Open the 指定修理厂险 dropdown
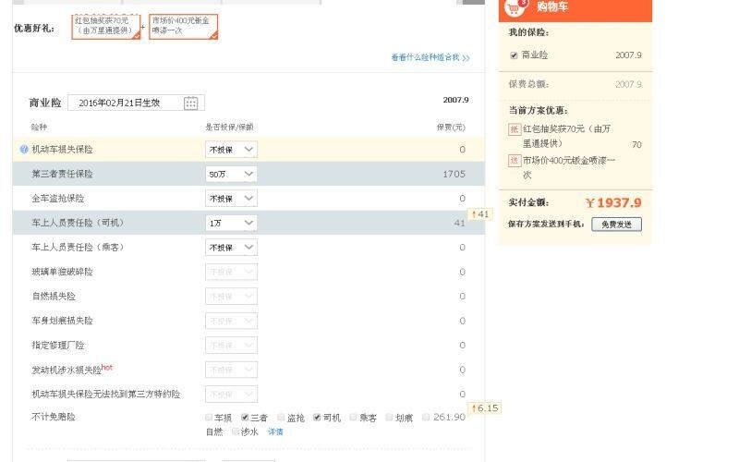739x462 pixels. 231,346
